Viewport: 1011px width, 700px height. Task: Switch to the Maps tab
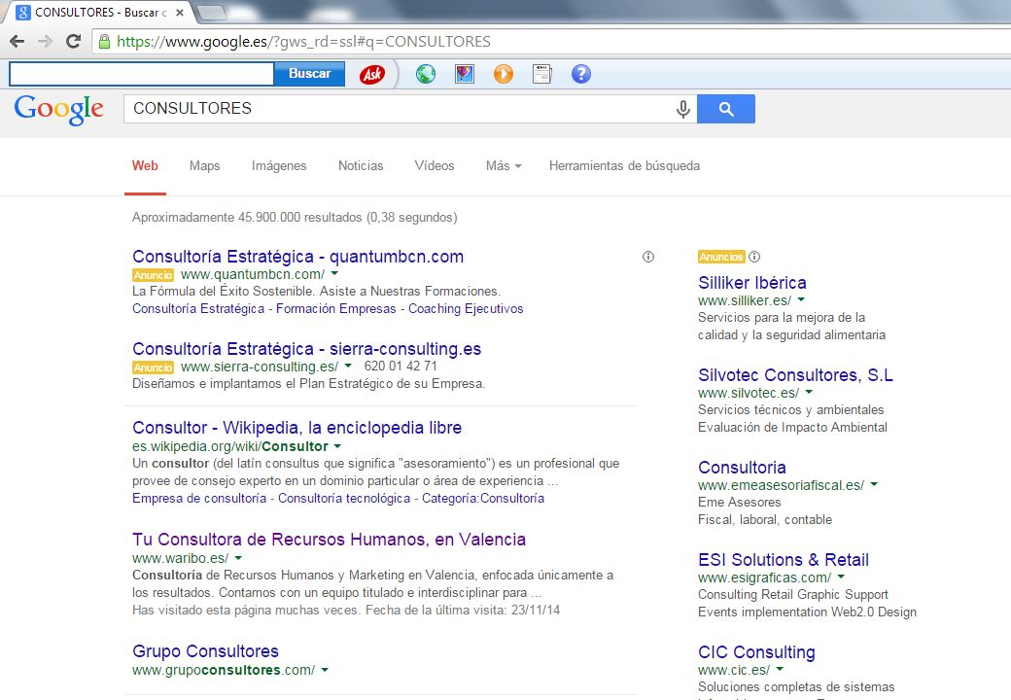pyautogui.click(x=204, y=165)
